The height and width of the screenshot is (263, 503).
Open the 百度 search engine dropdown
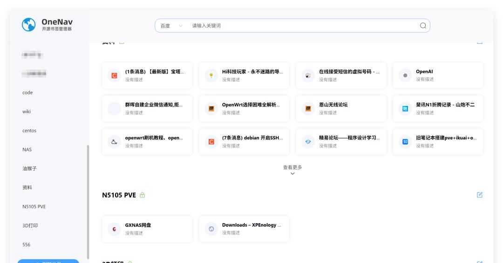[171, 26]
